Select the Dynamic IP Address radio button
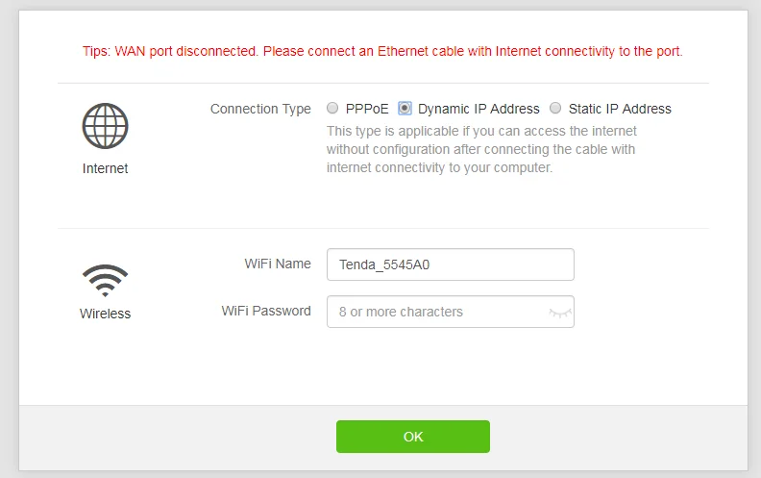Screen dimensions: 761x478 (x=405, y=109)
